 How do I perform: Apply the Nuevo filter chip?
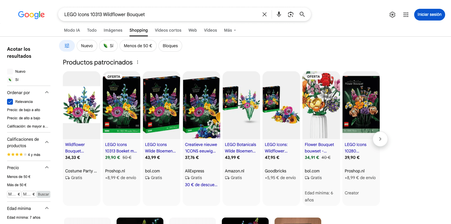coord(87,46)
